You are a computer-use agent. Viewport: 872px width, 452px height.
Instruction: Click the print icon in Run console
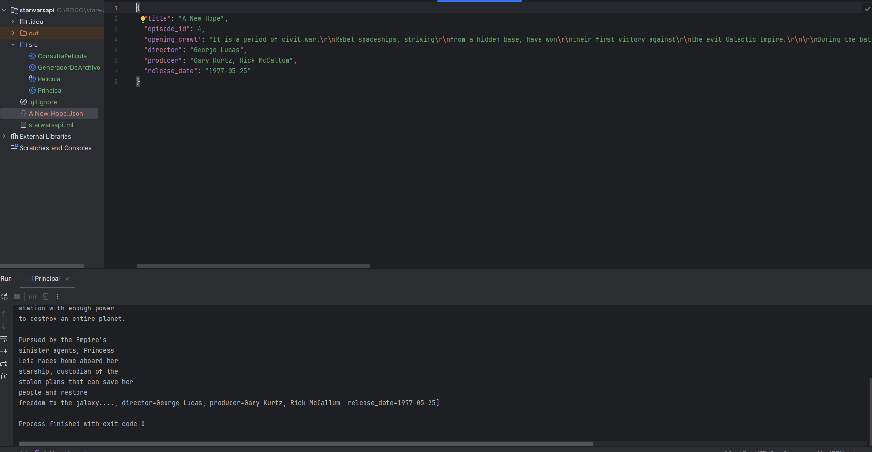(4, 364)
